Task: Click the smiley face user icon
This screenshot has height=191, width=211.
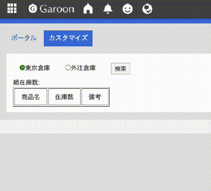Action: [127, 9]
